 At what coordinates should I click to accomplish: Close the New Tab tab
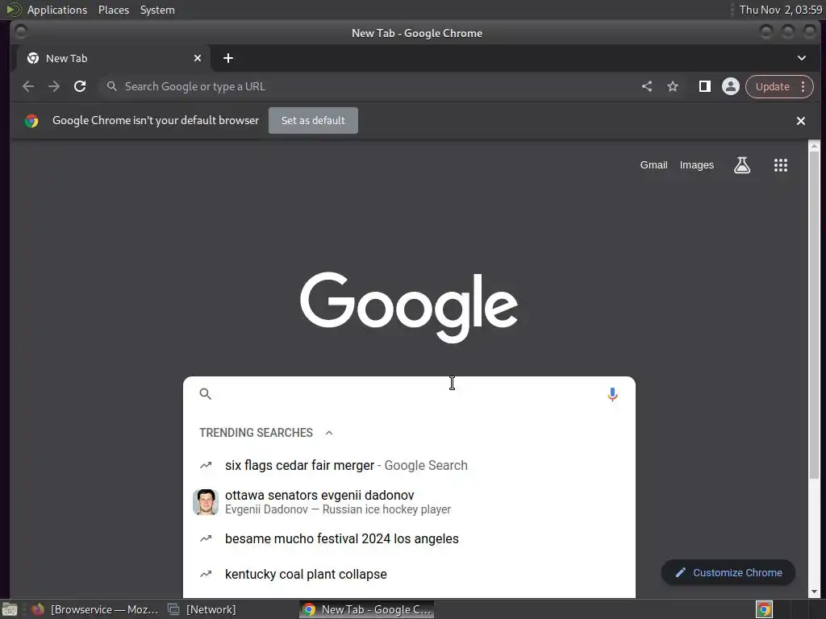[x=198, y=58]
